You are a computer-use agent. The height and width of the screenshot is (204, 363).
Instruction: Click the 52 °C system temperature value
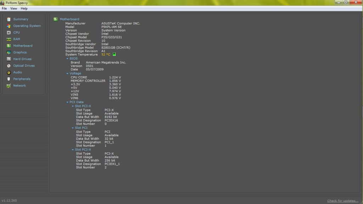pos(106,55)
